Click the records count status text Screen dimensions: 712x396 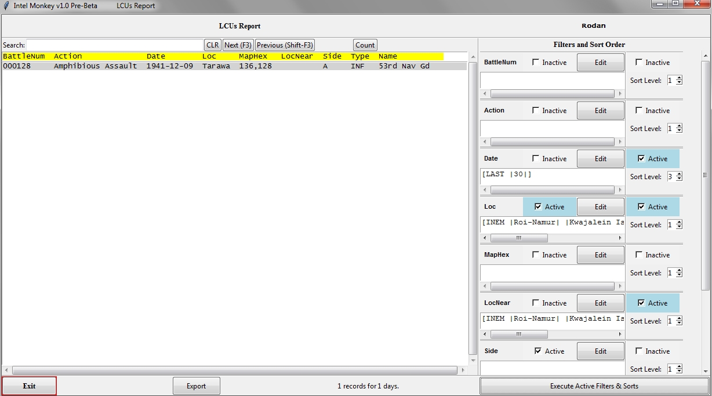(368, 386)
